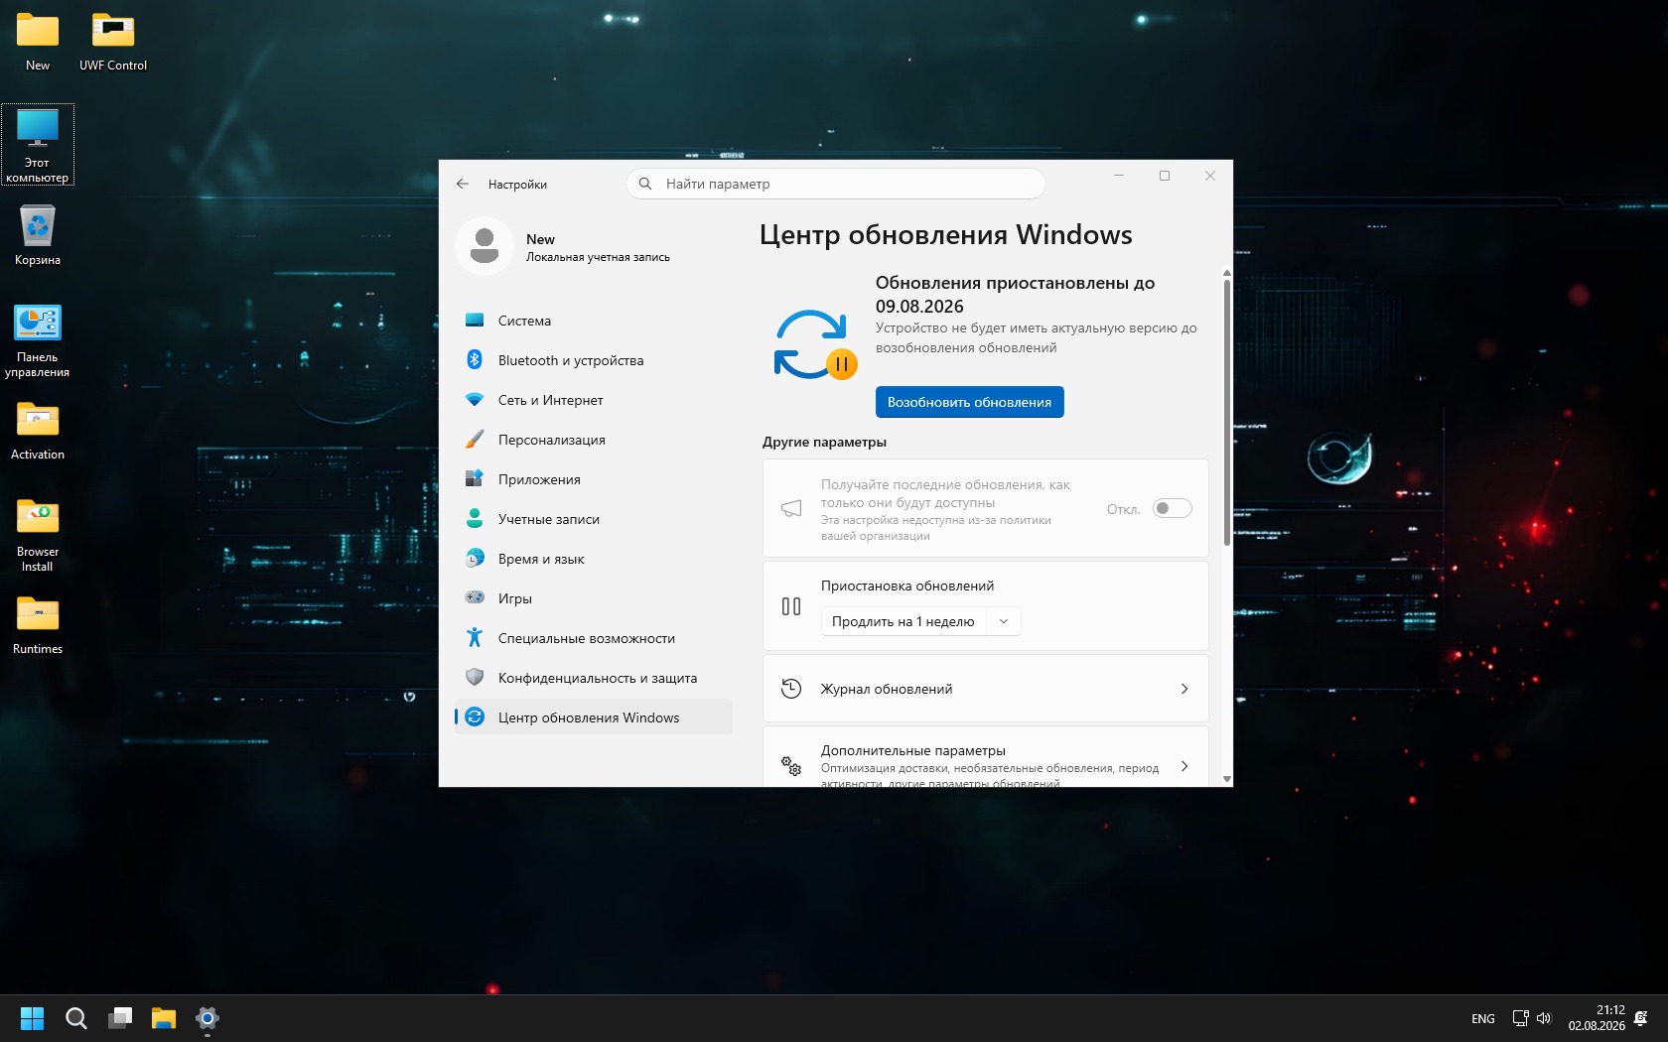
Task: Click the history clock icon for Журнал обновлений
Action: point(791,689)
